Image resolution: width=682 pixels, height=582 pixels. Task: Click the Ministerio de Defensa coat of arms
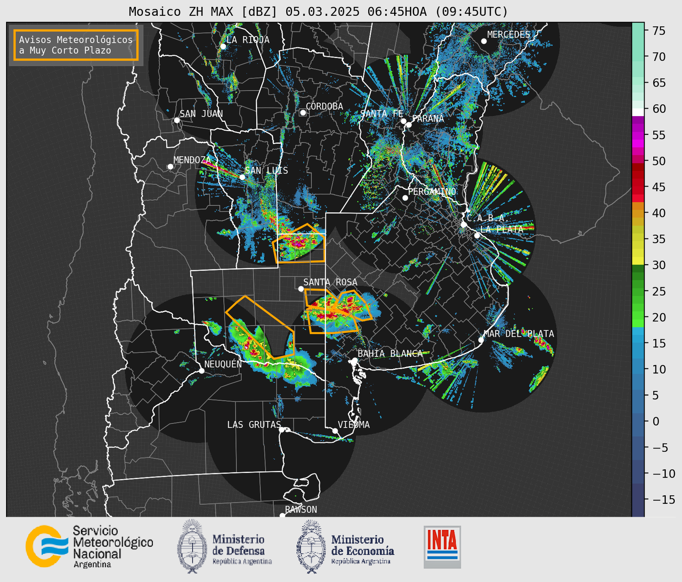point(192,546)
